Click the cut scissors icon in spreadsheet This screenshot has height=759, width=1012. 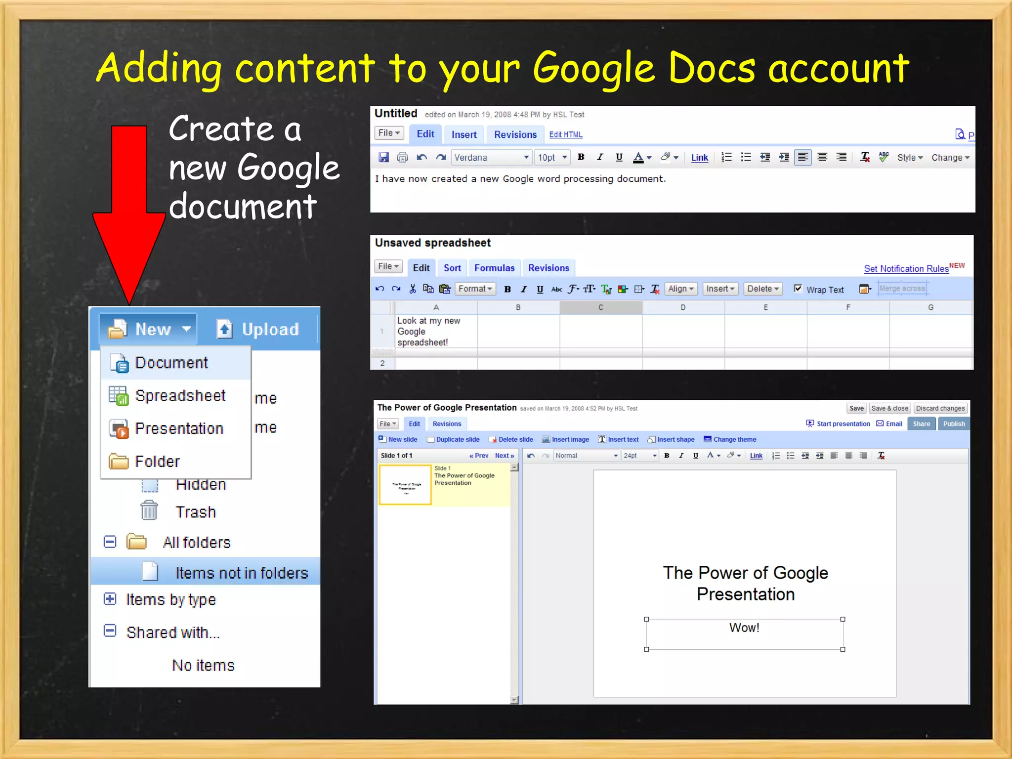pyautogui.click(x=413, y=289)
